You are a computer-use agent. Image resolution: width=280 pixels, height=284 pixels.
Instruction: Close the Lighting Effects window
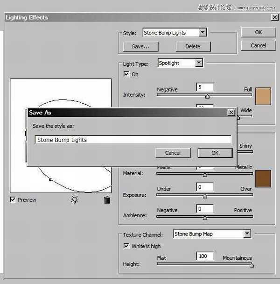274,18
